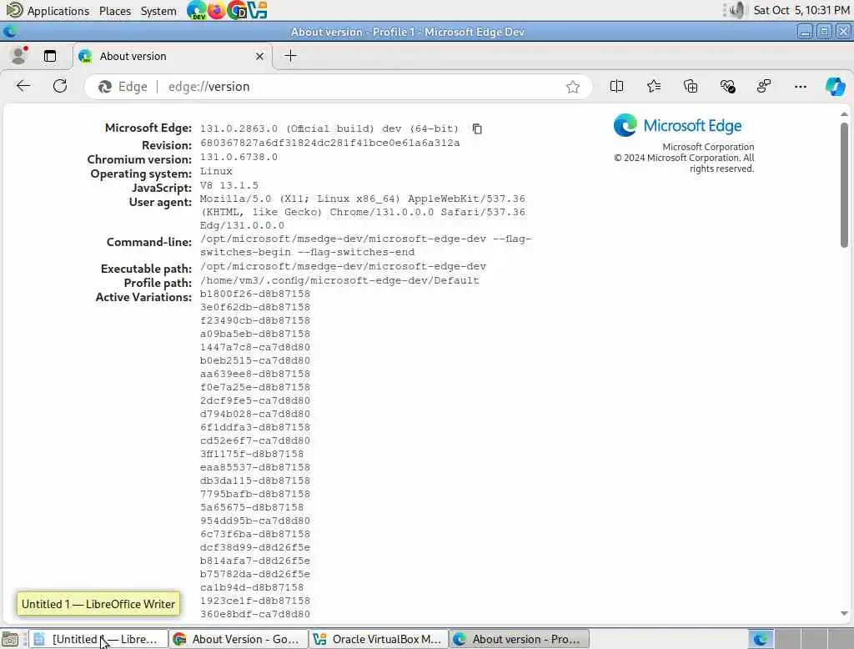Click the JavaScript V8 13.1.5 value
This screenshot has height=649, width=854.
tap(229, 185)
